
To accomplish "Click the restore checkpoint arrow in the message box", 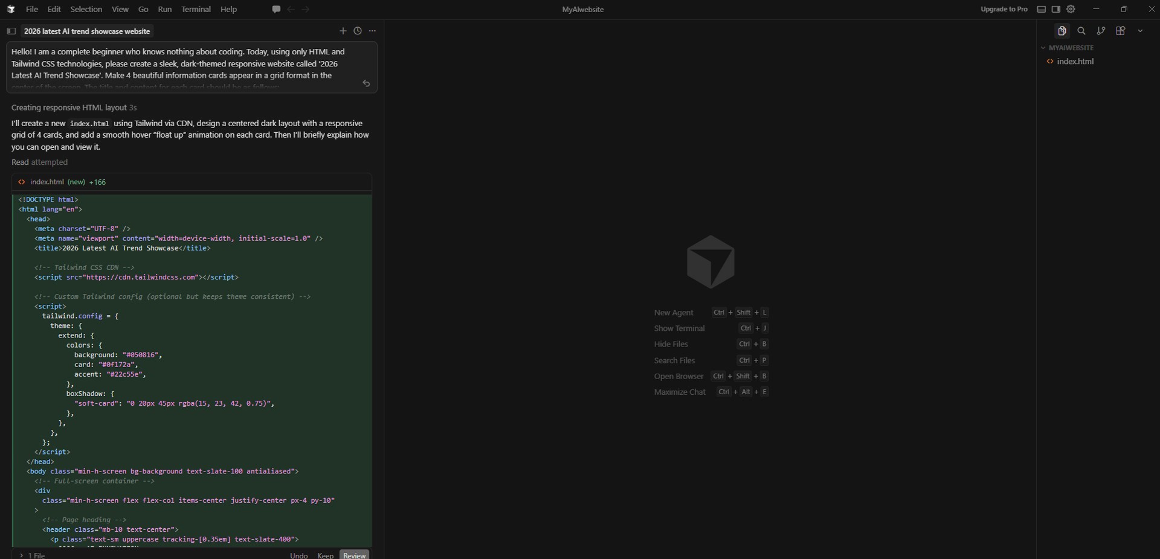I will coord(366,83).
